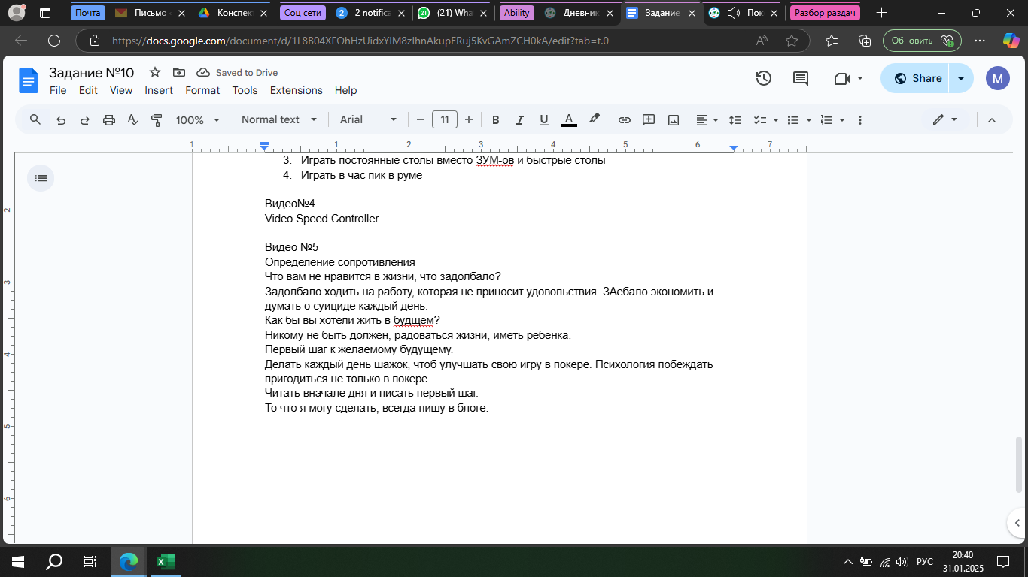Switch to the Дневник browser tab

[580, 13]
